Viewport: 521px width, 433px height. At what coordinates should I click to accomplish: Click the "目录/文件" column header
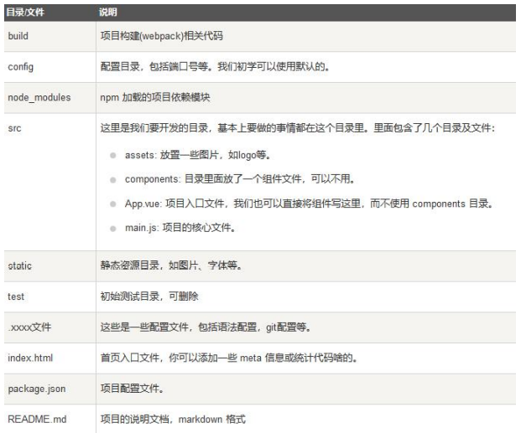(x=25, y=13)
